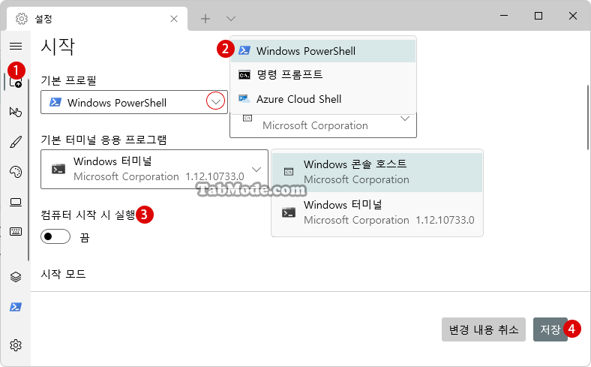Open the Windows PowerShell profile in sidebar

16,307
